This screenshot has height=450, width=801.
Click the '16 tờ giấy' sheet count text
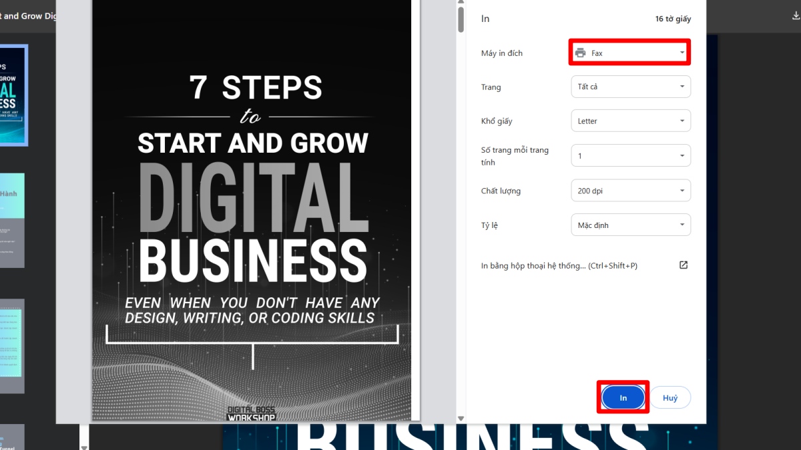673,19
